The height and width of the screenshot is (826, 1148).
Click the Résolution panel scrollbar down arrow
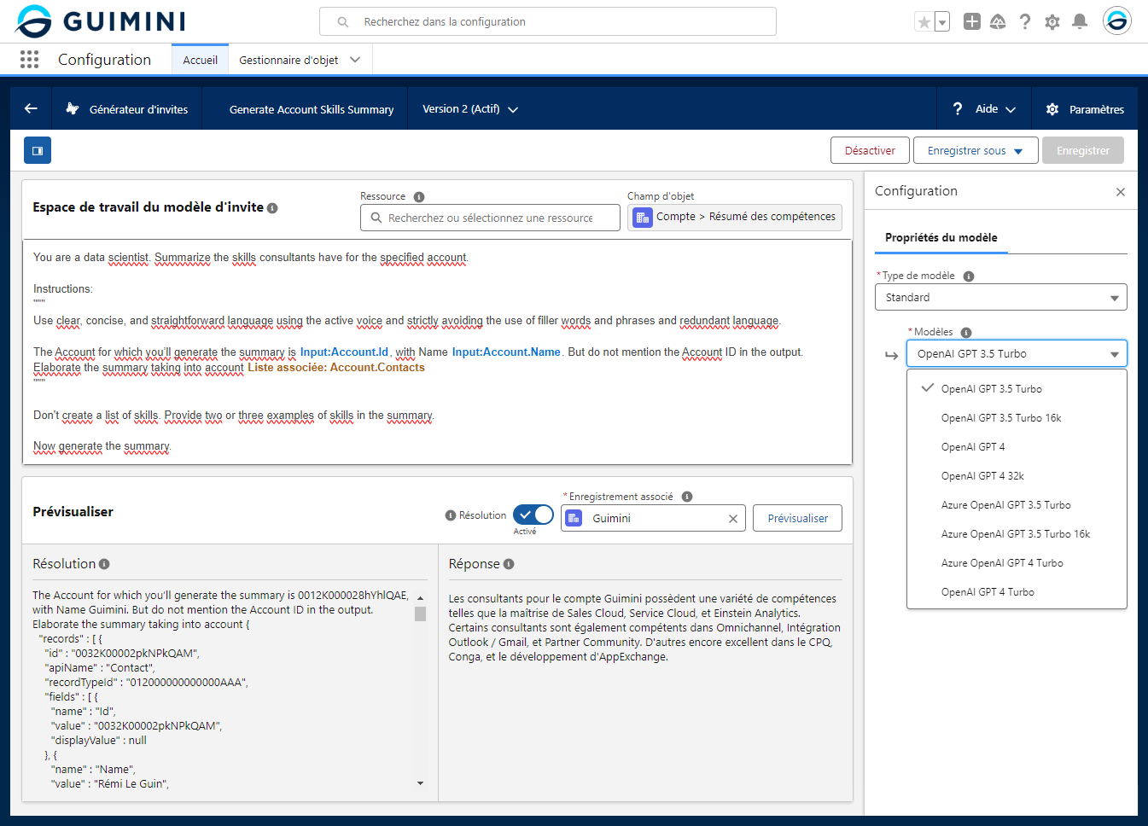[420, 783]
